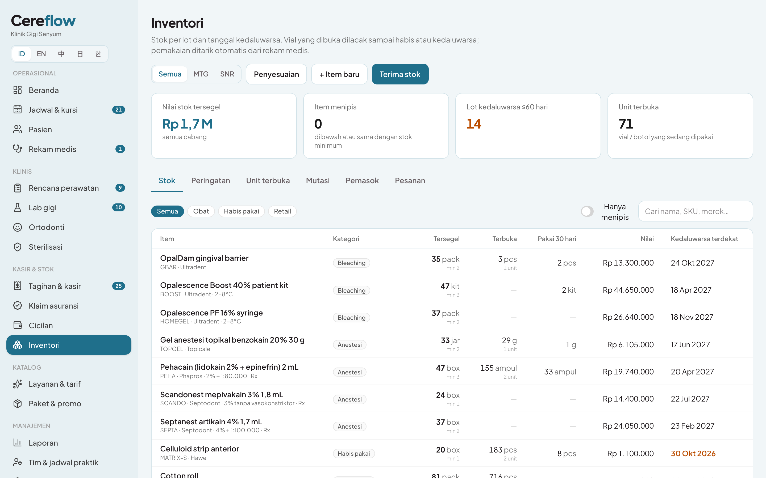The height and width of the screenshot is (478, 766).
Task: Open Laporan chart icon
Action: pos(17,443)
